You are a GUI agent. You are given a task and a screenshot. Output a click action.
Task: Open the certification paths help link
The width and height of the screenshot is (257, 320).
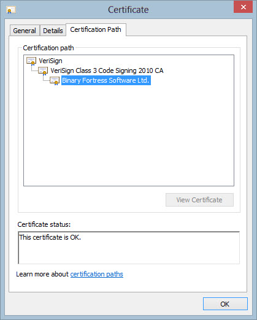click(x=97, y=274)
